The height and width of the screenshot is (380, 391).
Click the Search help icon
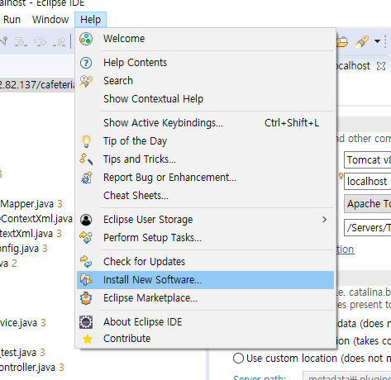coord(86,81)
